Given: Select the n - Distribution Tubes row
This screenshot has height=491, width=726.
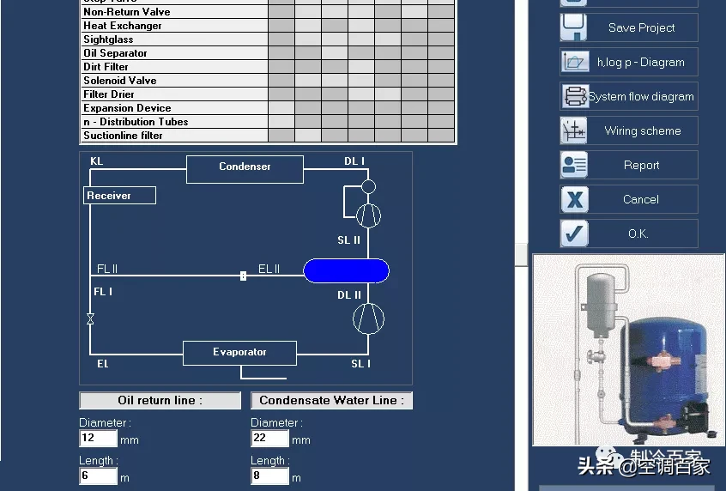Looking at the screenshot, I should point(268,121).
